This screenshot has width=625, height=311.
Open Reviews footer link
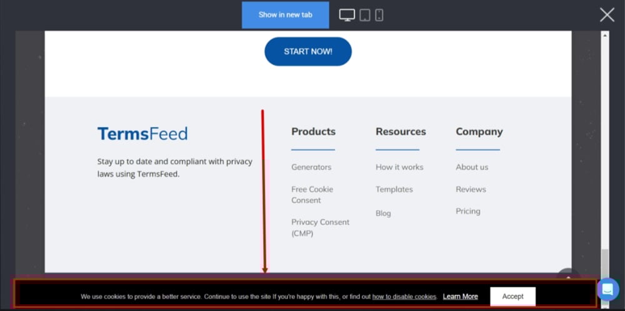pyautogui.click(x=471, y=189)
